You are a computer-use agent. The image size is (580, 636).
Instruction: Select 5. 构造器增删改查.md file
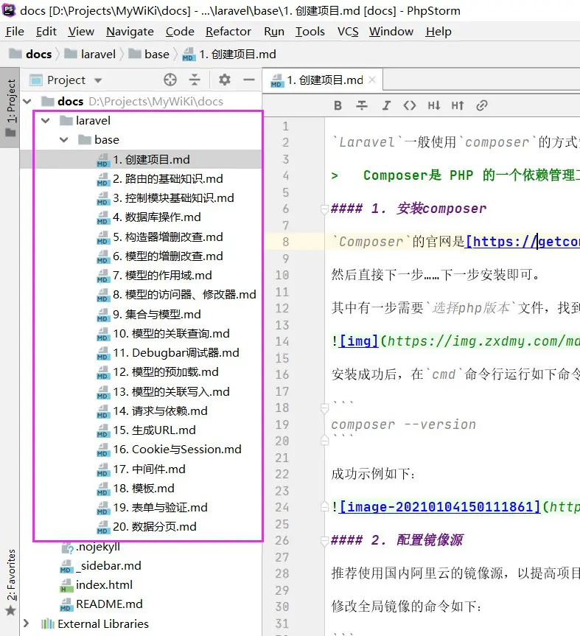click(160, 237)
